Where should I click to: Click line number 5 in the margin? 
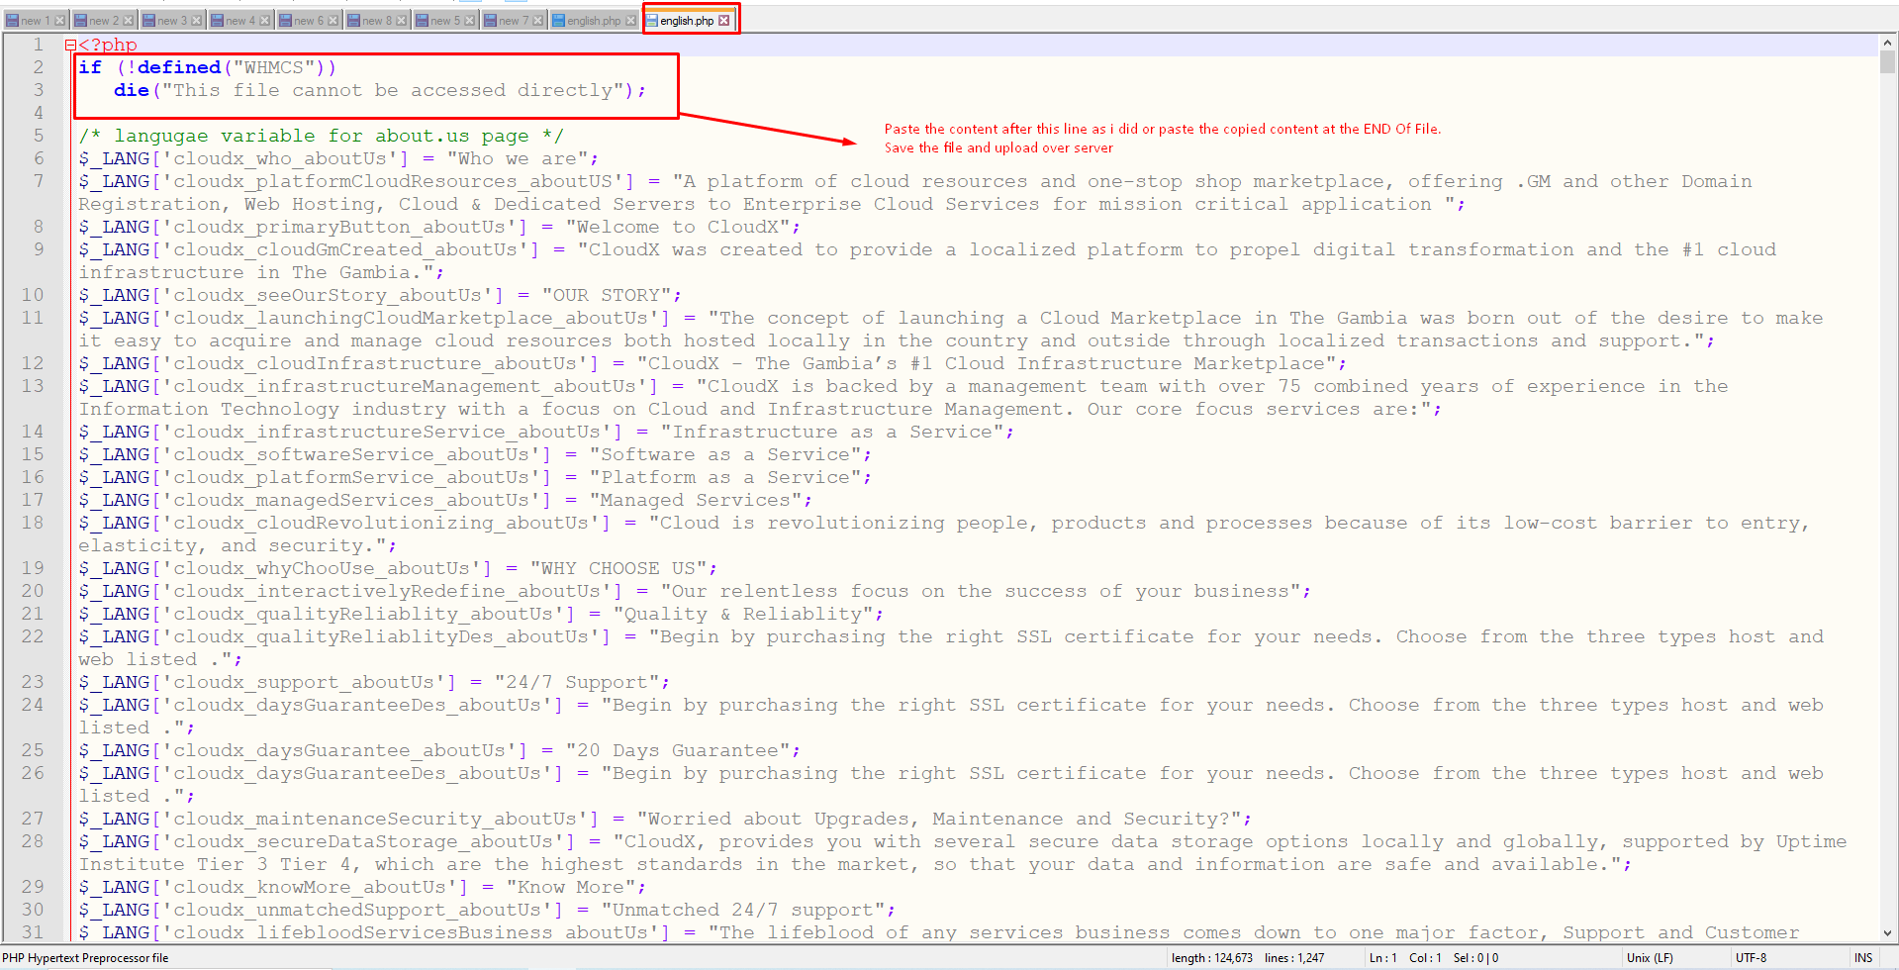pyautogui.click(x=39, y=136)
